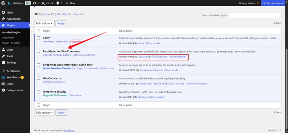Click the Appearance paintbrush icon
This screenshot has width=288, height=133.
coord(3,19)
